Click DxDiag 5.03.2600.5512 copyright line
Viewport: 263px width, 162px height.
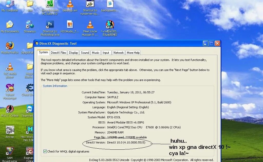151,160
